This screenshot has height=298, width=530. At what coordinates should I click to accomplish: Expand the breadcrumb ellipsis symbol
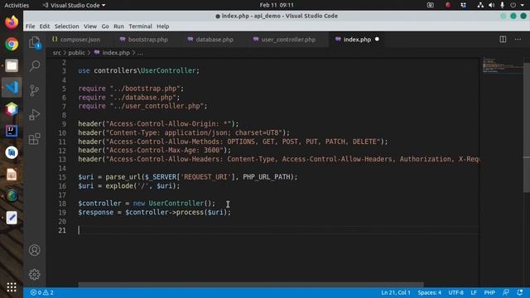click(x=140, y=53)
